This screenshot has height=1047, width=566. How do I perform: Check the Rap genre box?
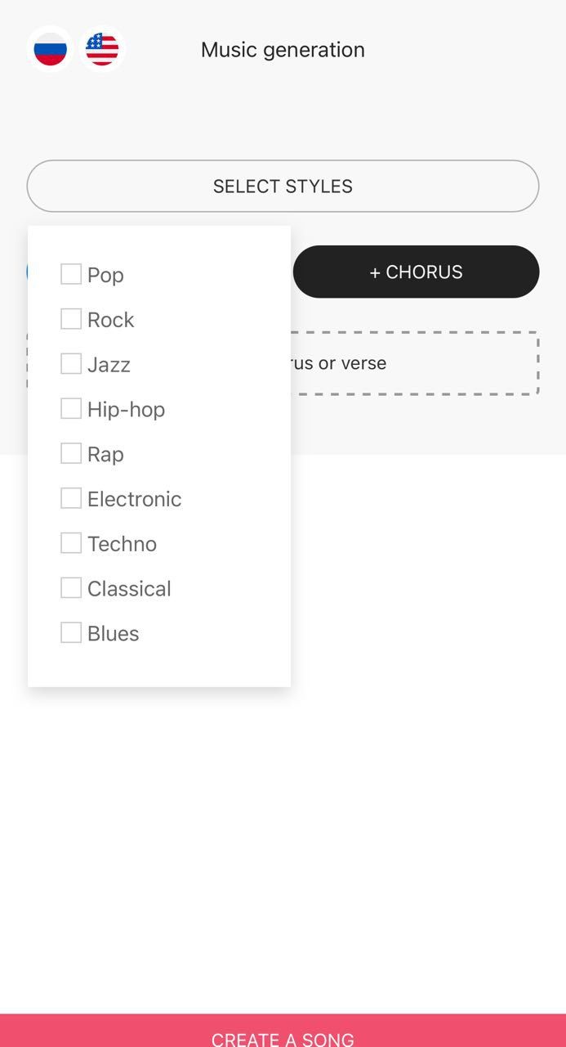[x=70, y=452]
